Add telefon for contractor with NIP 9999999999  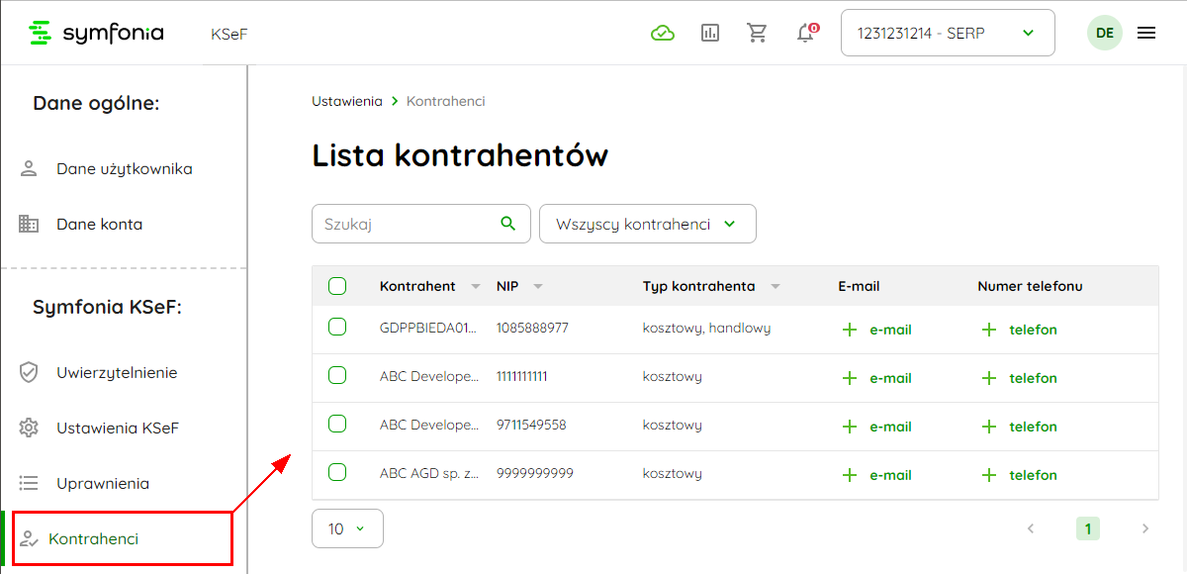point(1019,475)
